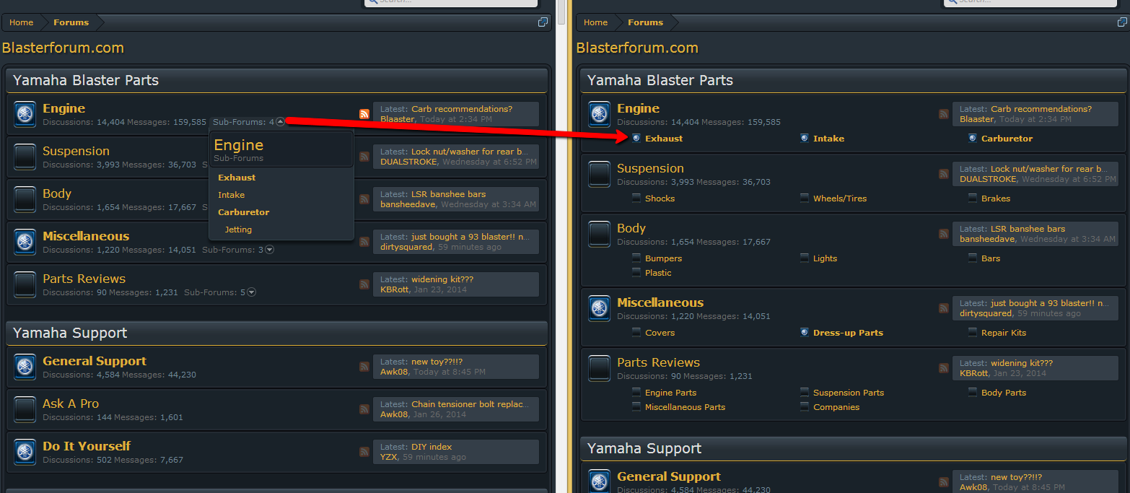Click the RSS icon for Parts Reviews in right panel
Screen dimensions: 1130x493
(x=944, y=368)
